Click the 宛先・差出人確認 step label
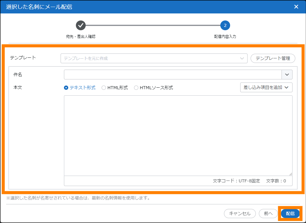Image resolution: width=306 pixels, height=223 pixels. [81, 37]
